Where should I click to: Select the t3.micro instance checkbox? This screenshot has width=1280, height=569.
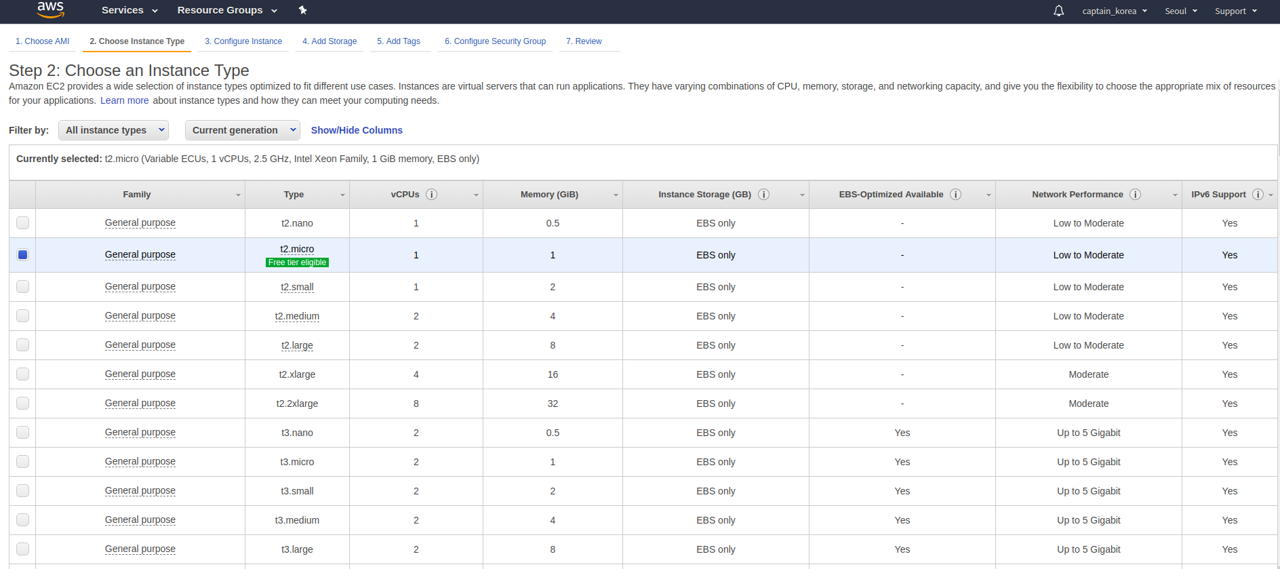tap(23, 461)
